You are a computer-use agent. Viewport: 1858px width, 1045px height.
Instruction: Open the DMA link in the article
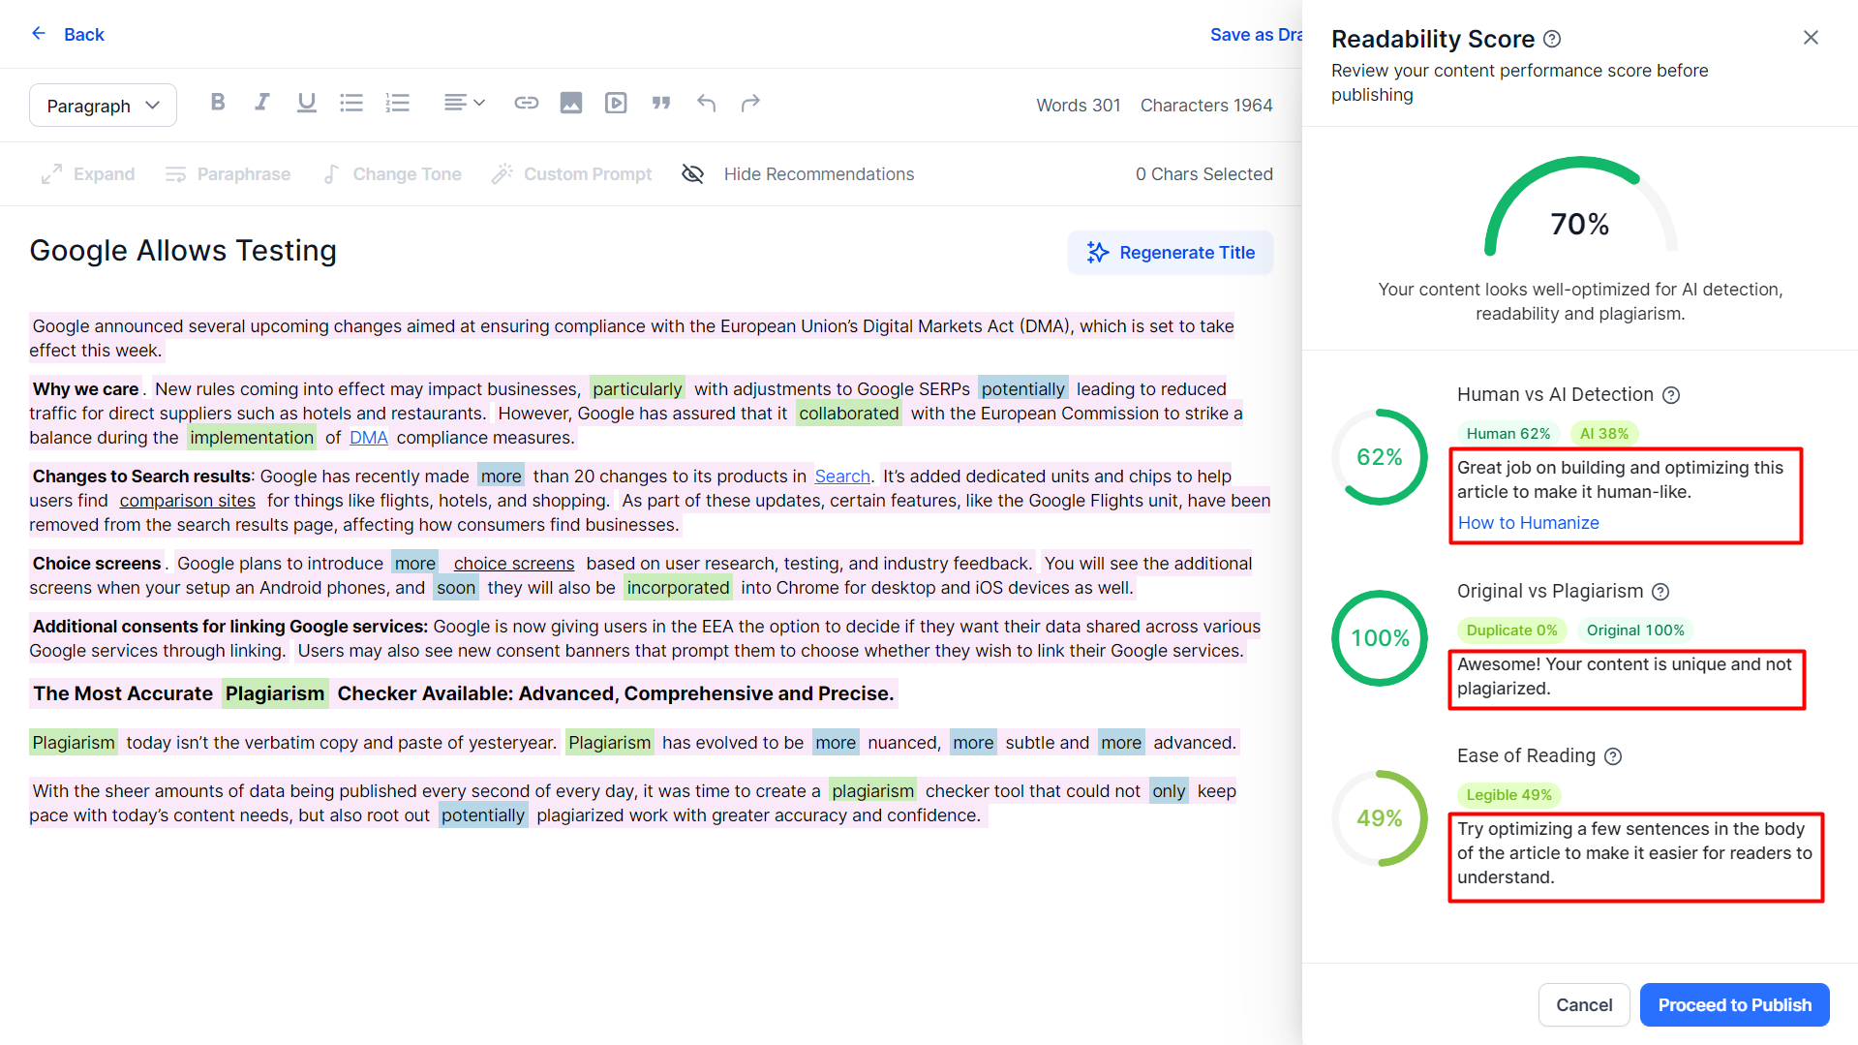[x=369, y=438]
